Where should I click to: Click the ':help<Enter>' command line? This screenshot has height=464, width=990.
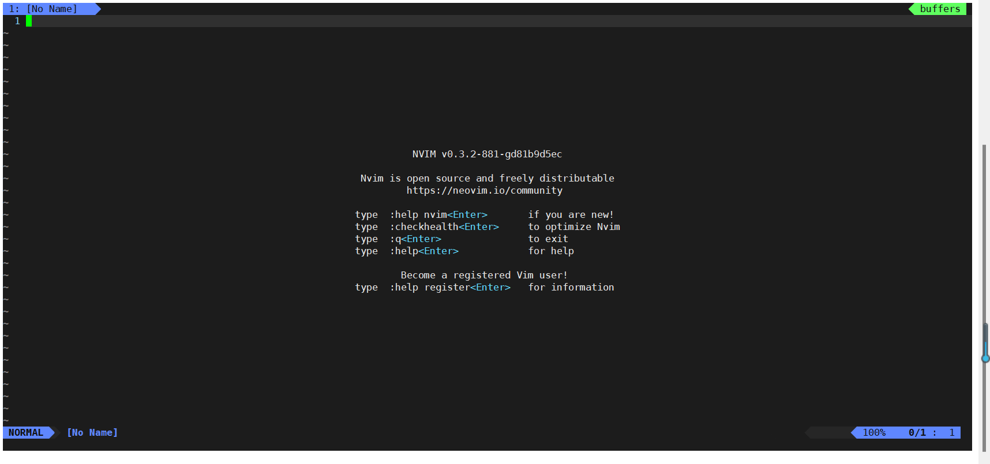tap(424, 251)
